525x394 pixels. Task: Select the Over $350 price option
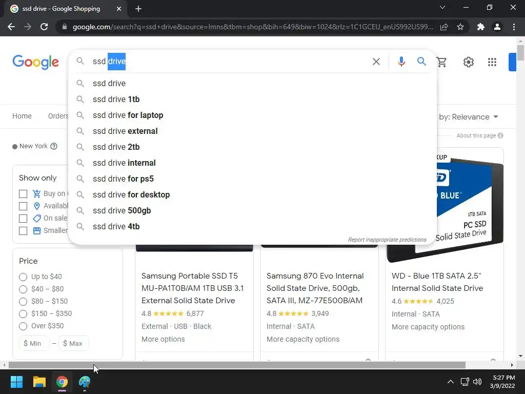[23, 326]
